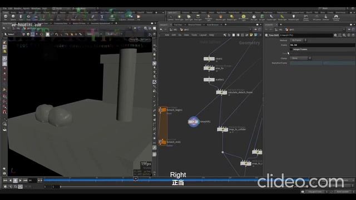Add an Area Light from shelf
Viewport: 356px width, 200px height.
[x=198, y=17]
